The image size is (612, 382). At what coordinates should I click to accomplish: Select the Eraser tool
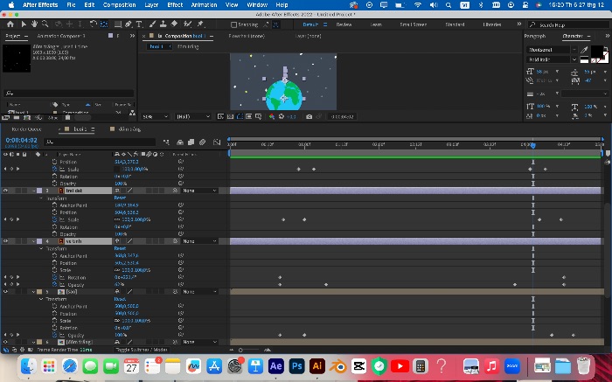[x=175, y=24]
